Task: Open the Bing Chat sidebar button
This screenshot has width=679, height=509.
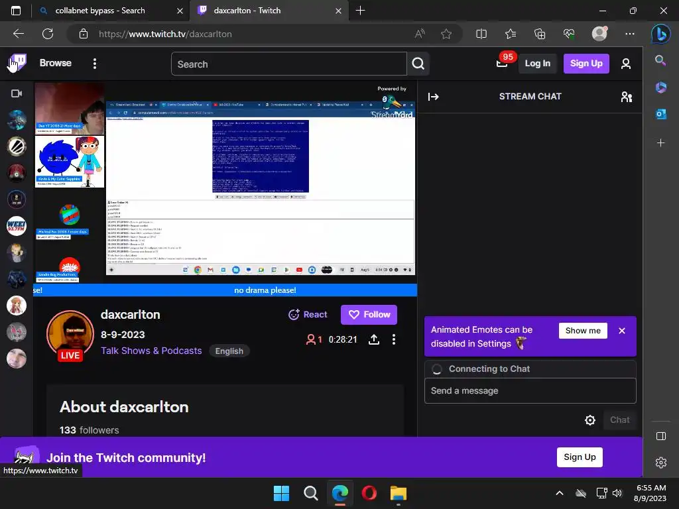Action: coord(661,34)
